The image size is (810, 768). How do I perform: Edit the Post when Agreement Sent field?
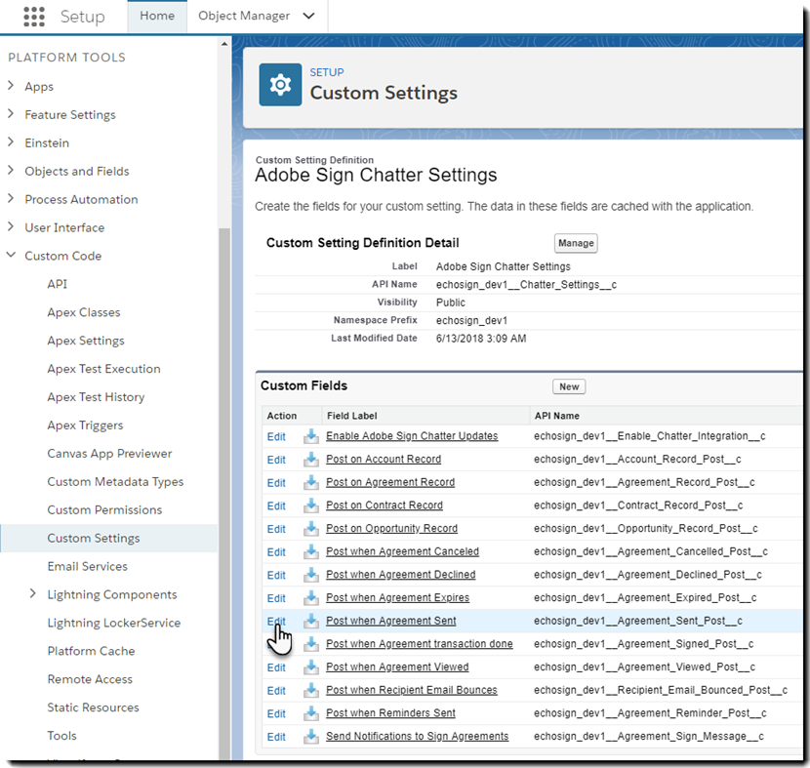click(x=276, y=622)
